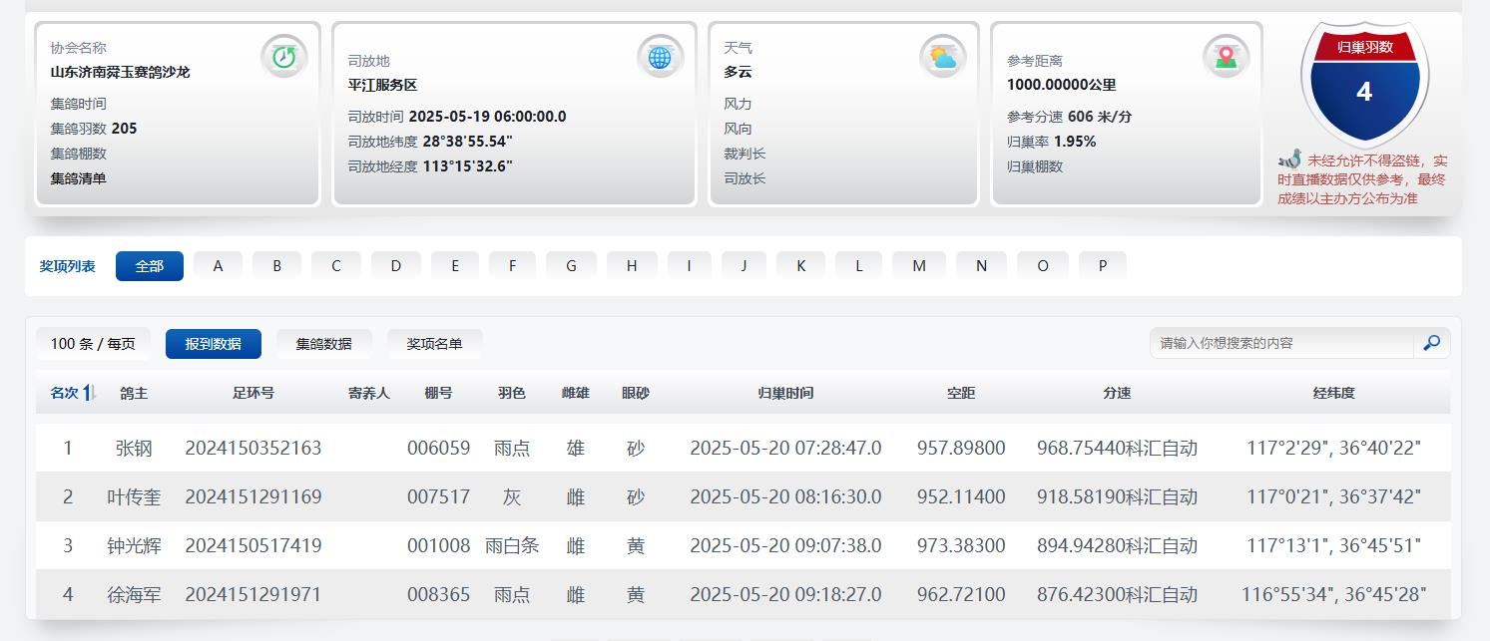Select the 全部 award filter

(x=150, y=266)
